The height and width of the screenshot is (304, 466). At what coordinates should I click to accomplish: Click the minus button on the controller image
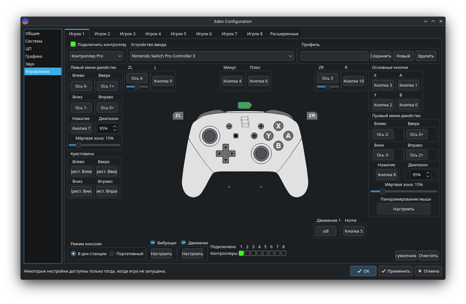[229, 126]
